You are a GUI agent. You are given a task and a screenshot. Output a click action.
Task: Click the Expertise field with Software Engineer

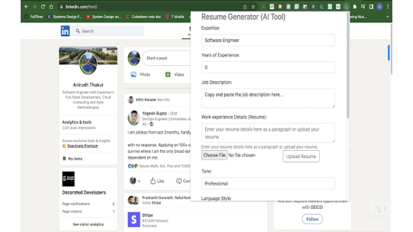[268, 40]
